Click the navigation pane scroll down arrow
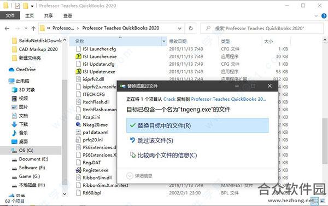This screenshot has width=328, height=206. click(x=65, y=194)
